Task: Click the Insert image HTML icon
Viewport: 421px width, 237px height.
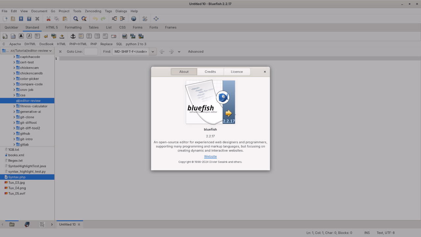Action: tap(125, 36)
